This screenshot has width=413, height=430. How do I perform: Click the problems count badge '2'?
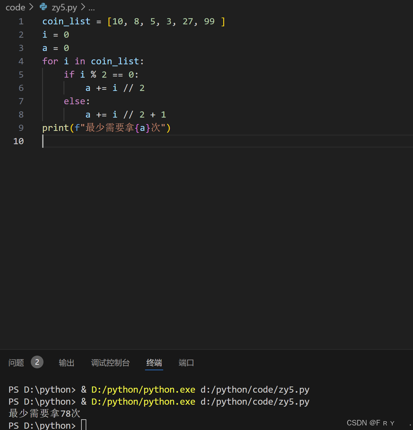tap(37, 362)
